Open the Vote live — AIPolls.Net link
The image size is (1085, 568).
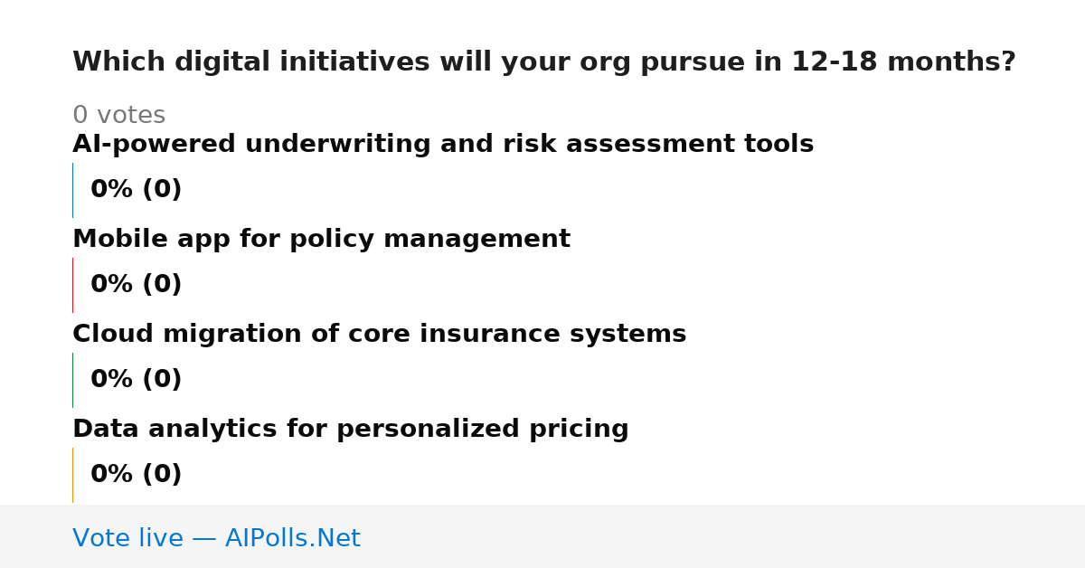[216, 539]
